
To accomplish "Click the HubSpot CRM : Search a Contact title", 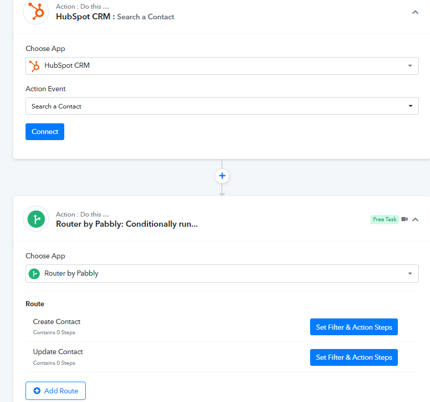I will pyautogui.click(x=115, y=17).
